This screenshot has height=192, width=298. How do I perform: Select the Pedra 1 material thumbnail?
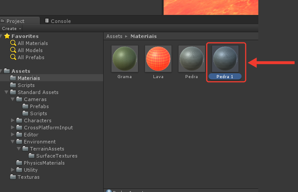click(x=225, y=59)
